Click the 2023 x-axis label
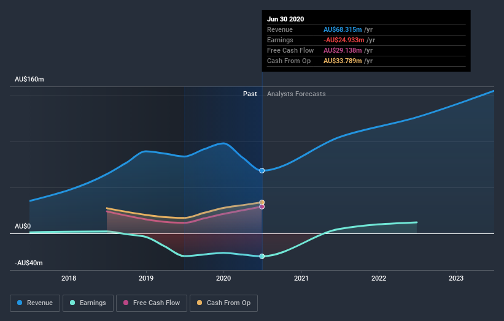This screenshot has height=321, width=504. tap(456, 278)
